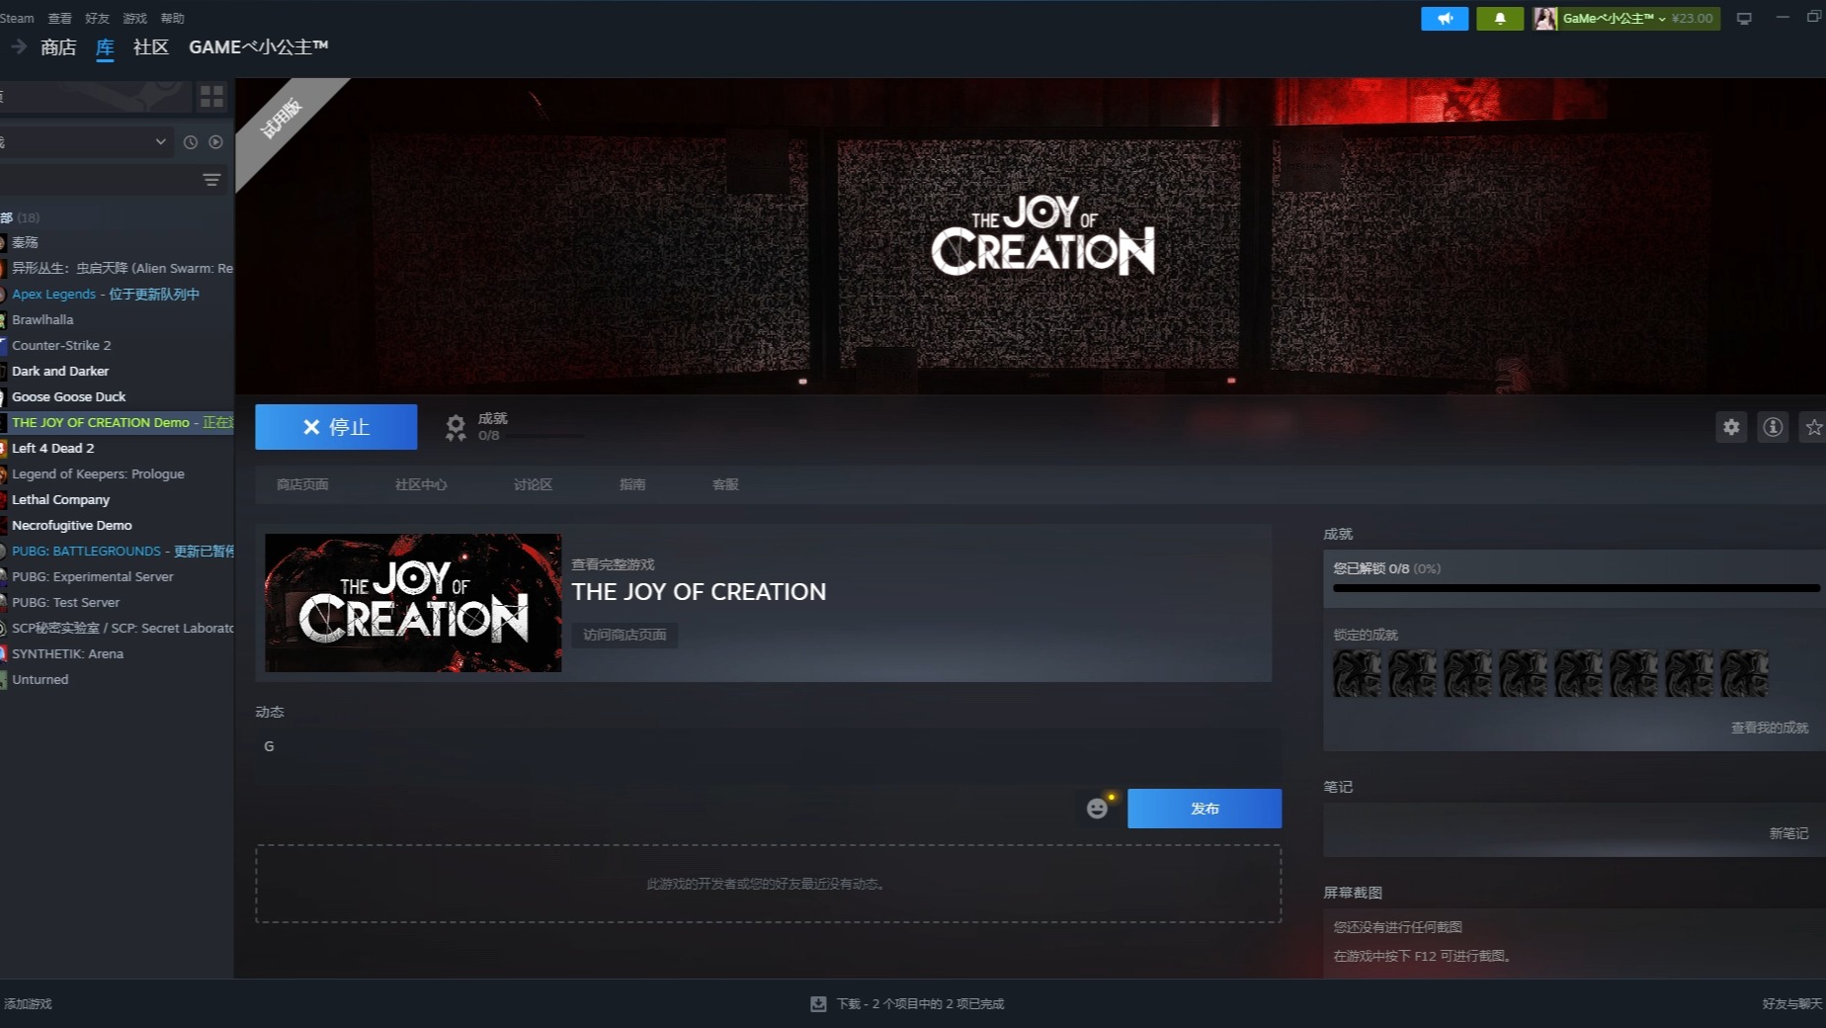The width and height of the screenshot is (1826, 1028).
Task: Click the 访问商店页面 button
Action: point(624,635)
